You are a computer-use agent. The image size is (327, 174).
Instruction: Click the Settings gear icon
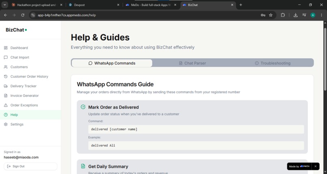6,124
